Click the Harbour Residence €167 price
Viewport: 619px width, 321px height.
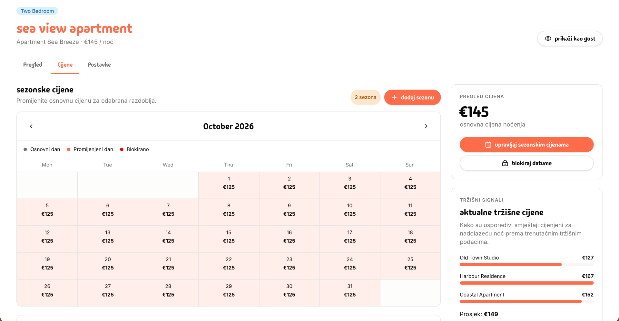[x=587, y=276]
